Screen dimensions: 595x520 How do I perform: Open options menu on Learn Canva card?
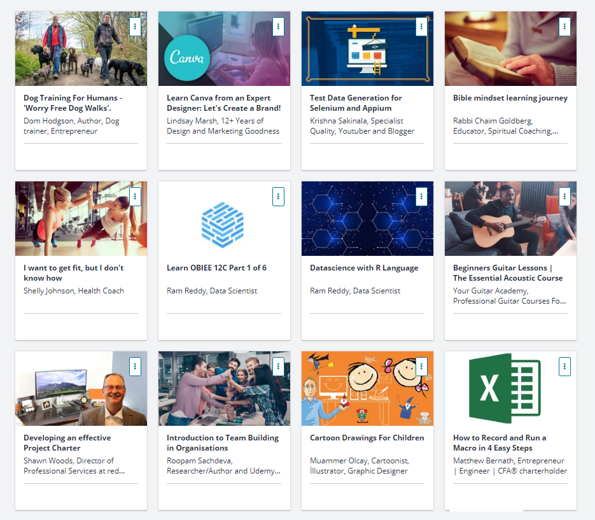[278, 27]
